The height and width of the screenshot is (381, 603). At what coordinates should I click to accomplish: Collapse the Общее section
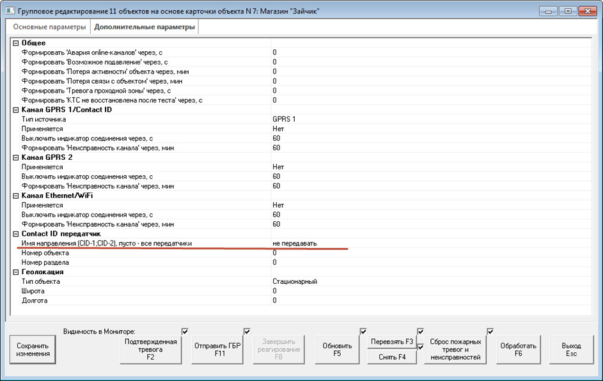(16, 43)
